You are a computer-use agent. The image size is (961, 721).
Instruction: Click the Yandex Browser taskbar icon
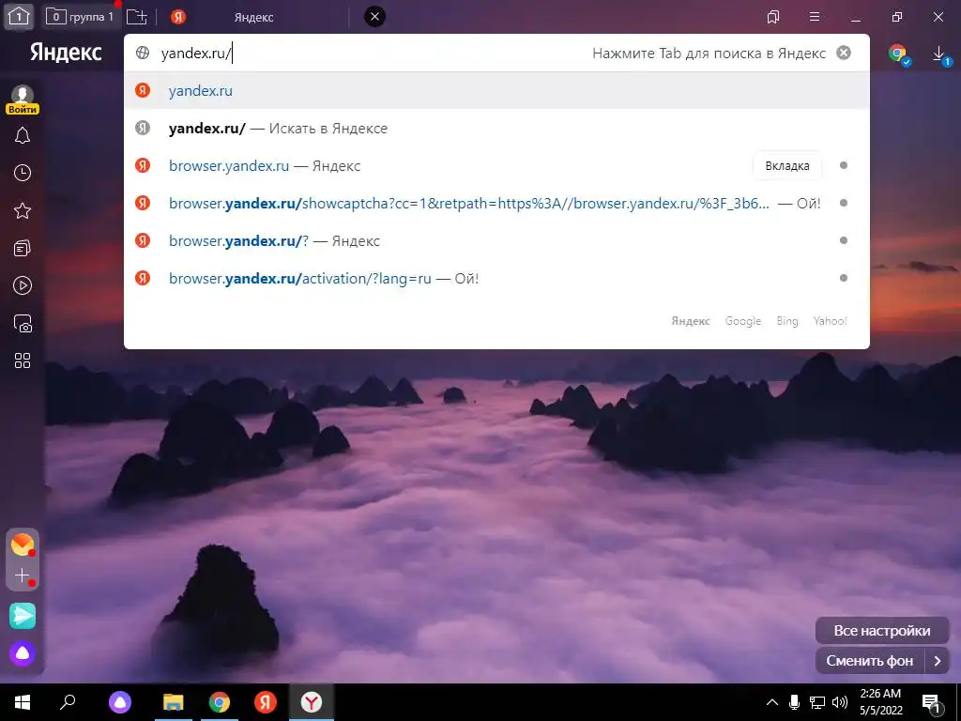[x=312, y=702]
